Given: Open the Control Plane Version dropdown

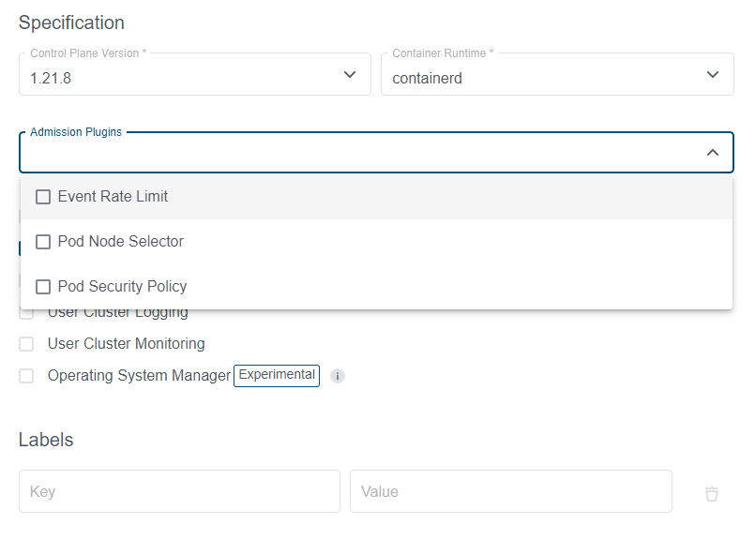Looking at the screenshot, I should (x=194, y=73).
